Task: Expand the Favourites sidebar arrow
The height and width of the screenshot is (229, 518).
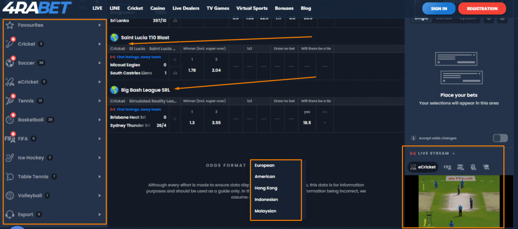Action: [100, 25]
